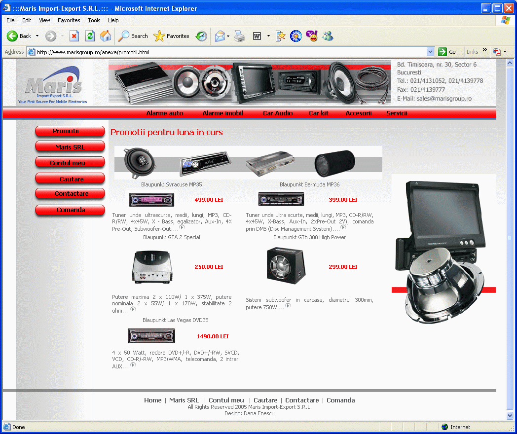Click the vertical scrollbar down arrow
The height and width of the screenshot is (434, 517).
click(510, 415)
